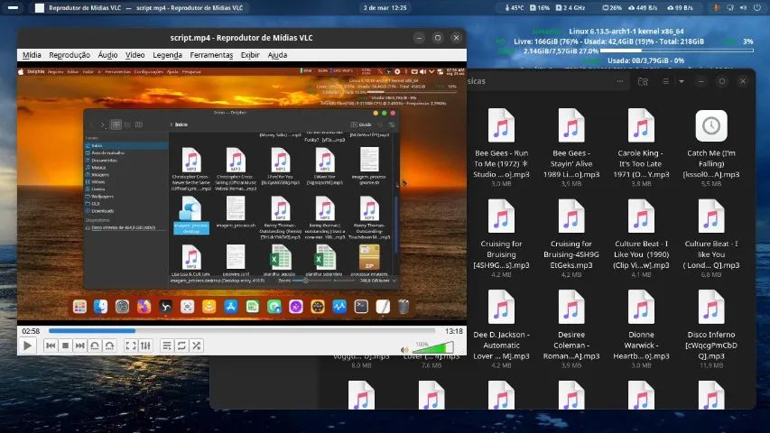
Task: Click the activities indicator in top panel
Action: (x=14, y=8)
